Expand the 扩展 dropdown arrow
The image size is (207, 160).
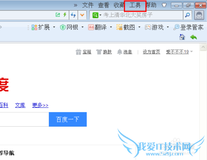pyautogui.click(x=54, y=27)
